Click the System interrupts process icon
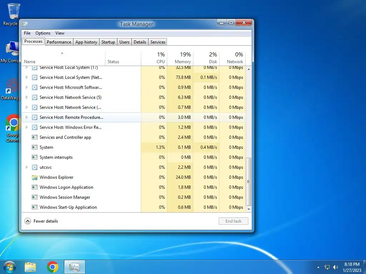The width and height of the screenshot is (366, 274). (x=35, y=157)
